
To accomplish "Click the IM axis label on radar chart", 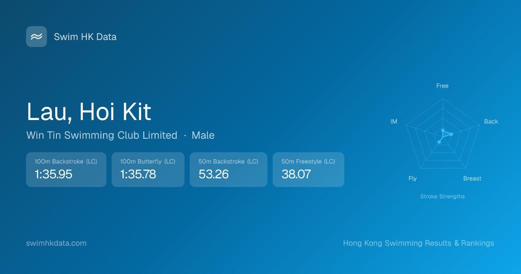I will click(394, 121).
